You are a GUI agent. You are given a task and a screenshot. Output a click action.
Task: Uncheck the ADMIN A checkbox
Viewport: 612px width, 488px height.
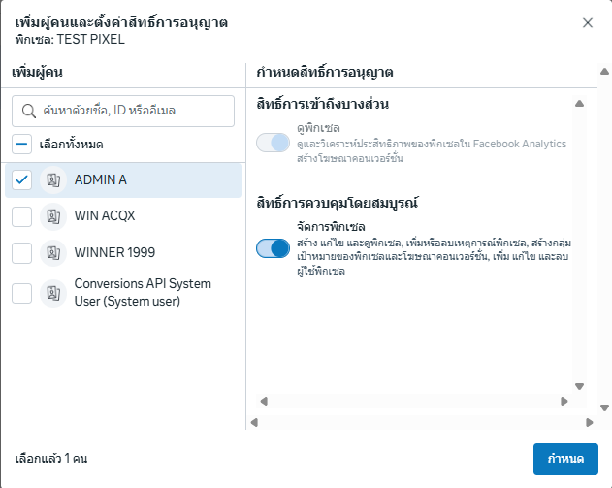[x=22, y=179]
